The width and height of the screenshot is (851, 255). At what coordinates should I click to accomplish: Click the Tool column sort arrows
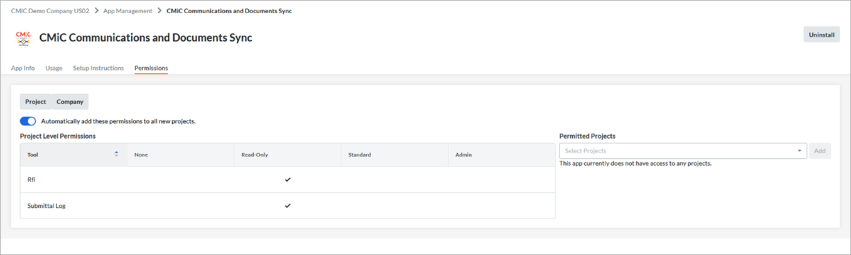point(116,155)
